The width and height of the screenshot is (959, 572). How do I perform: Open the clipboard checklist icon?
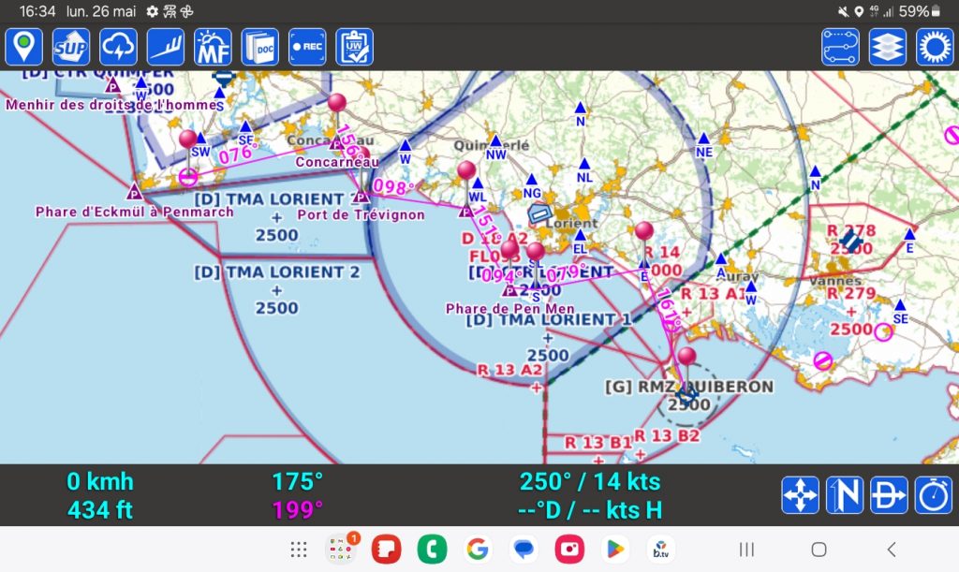click(355, 47)
